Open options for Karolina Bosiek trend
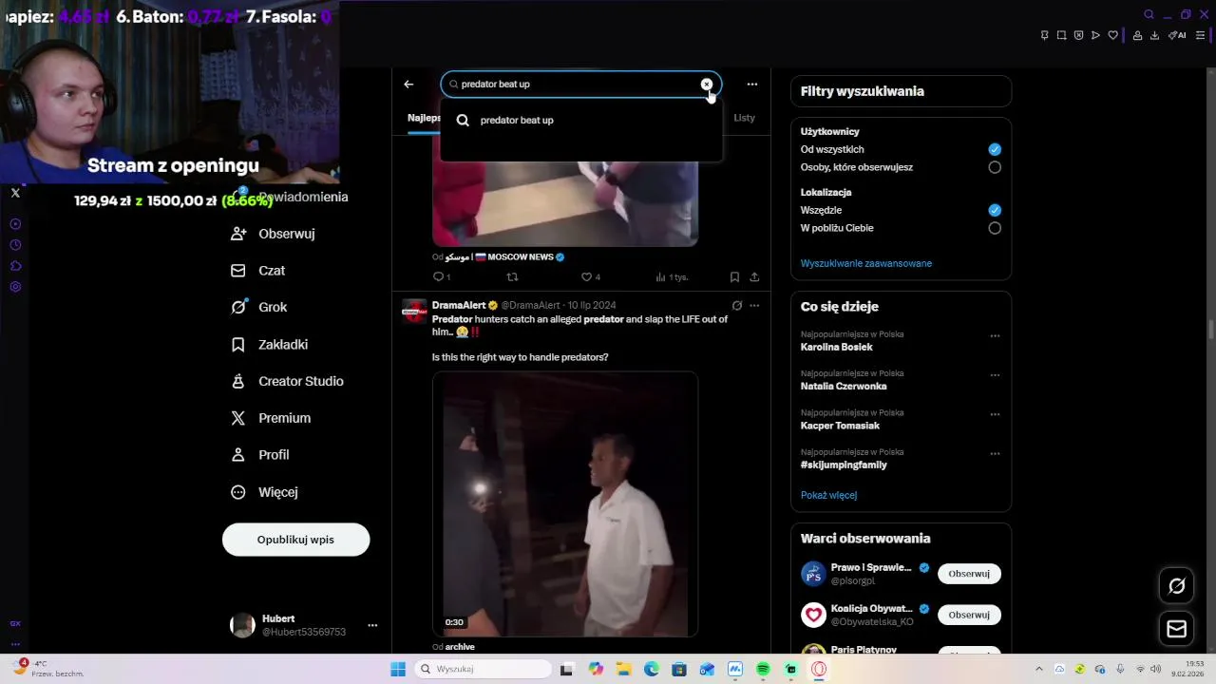The width and height of the screenshot is (1216, 684). 995,336
